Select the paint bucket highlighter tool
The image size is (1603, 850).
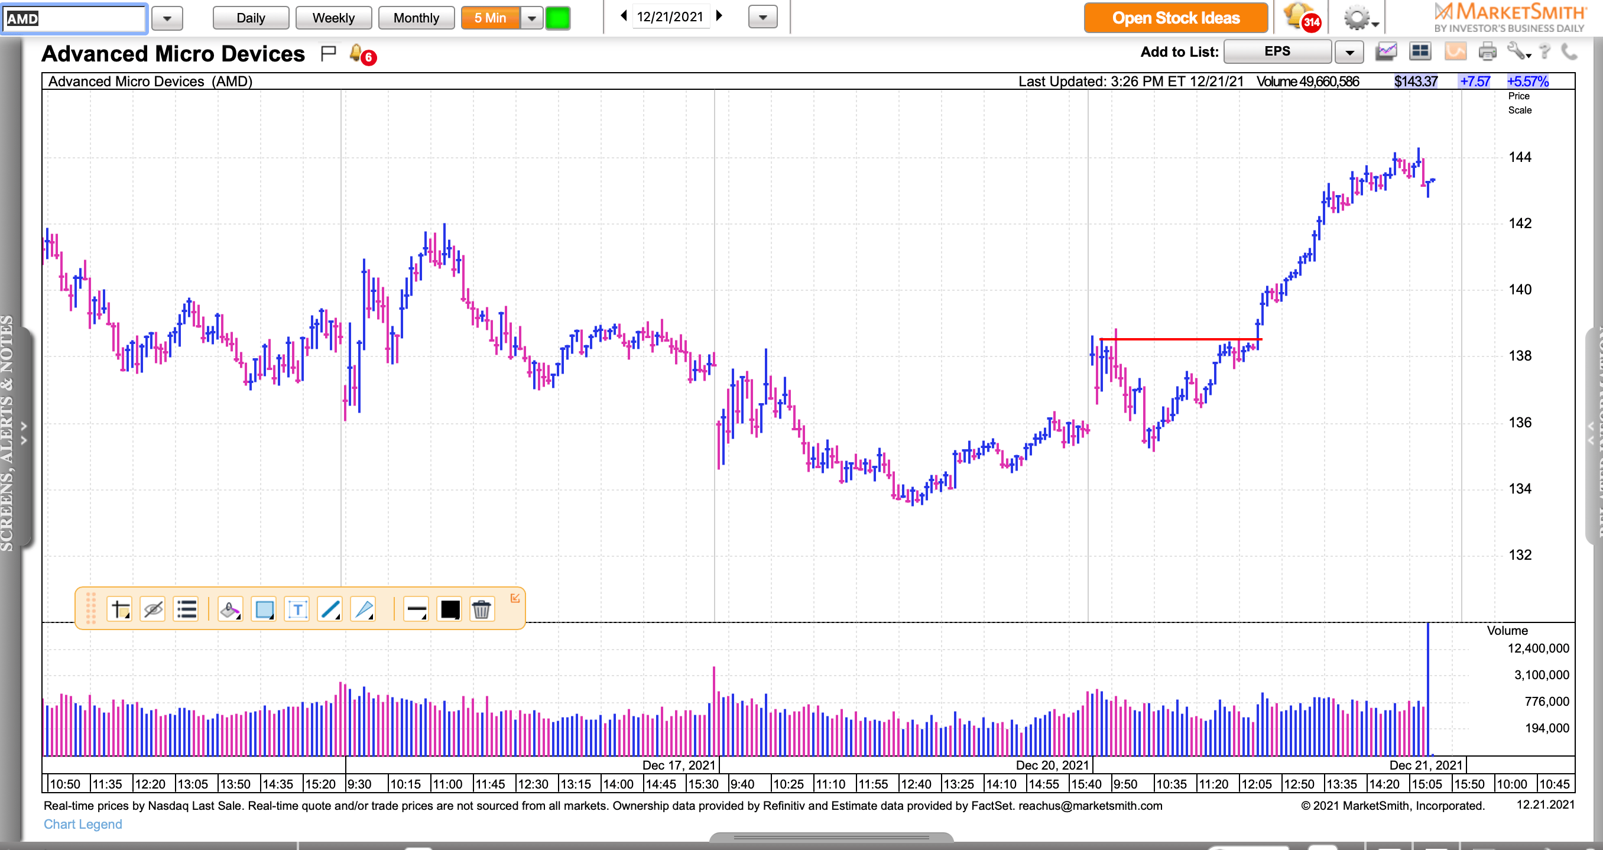pos(231,609)
